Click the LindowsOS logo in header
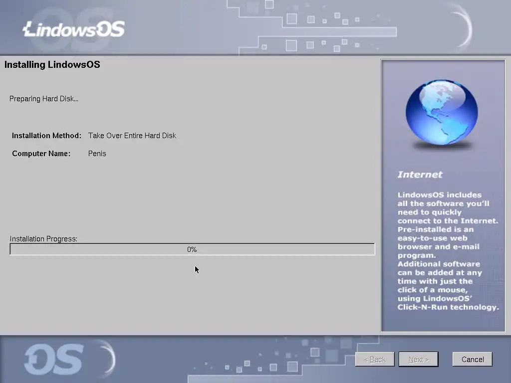 [74, 29]
